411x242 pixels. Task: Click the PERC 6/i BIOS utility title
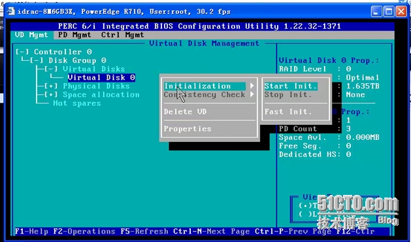(199, 26)
